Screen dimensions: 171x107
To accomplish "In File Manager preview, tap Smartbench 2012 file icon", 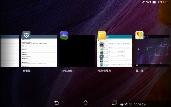I will 102,45.
